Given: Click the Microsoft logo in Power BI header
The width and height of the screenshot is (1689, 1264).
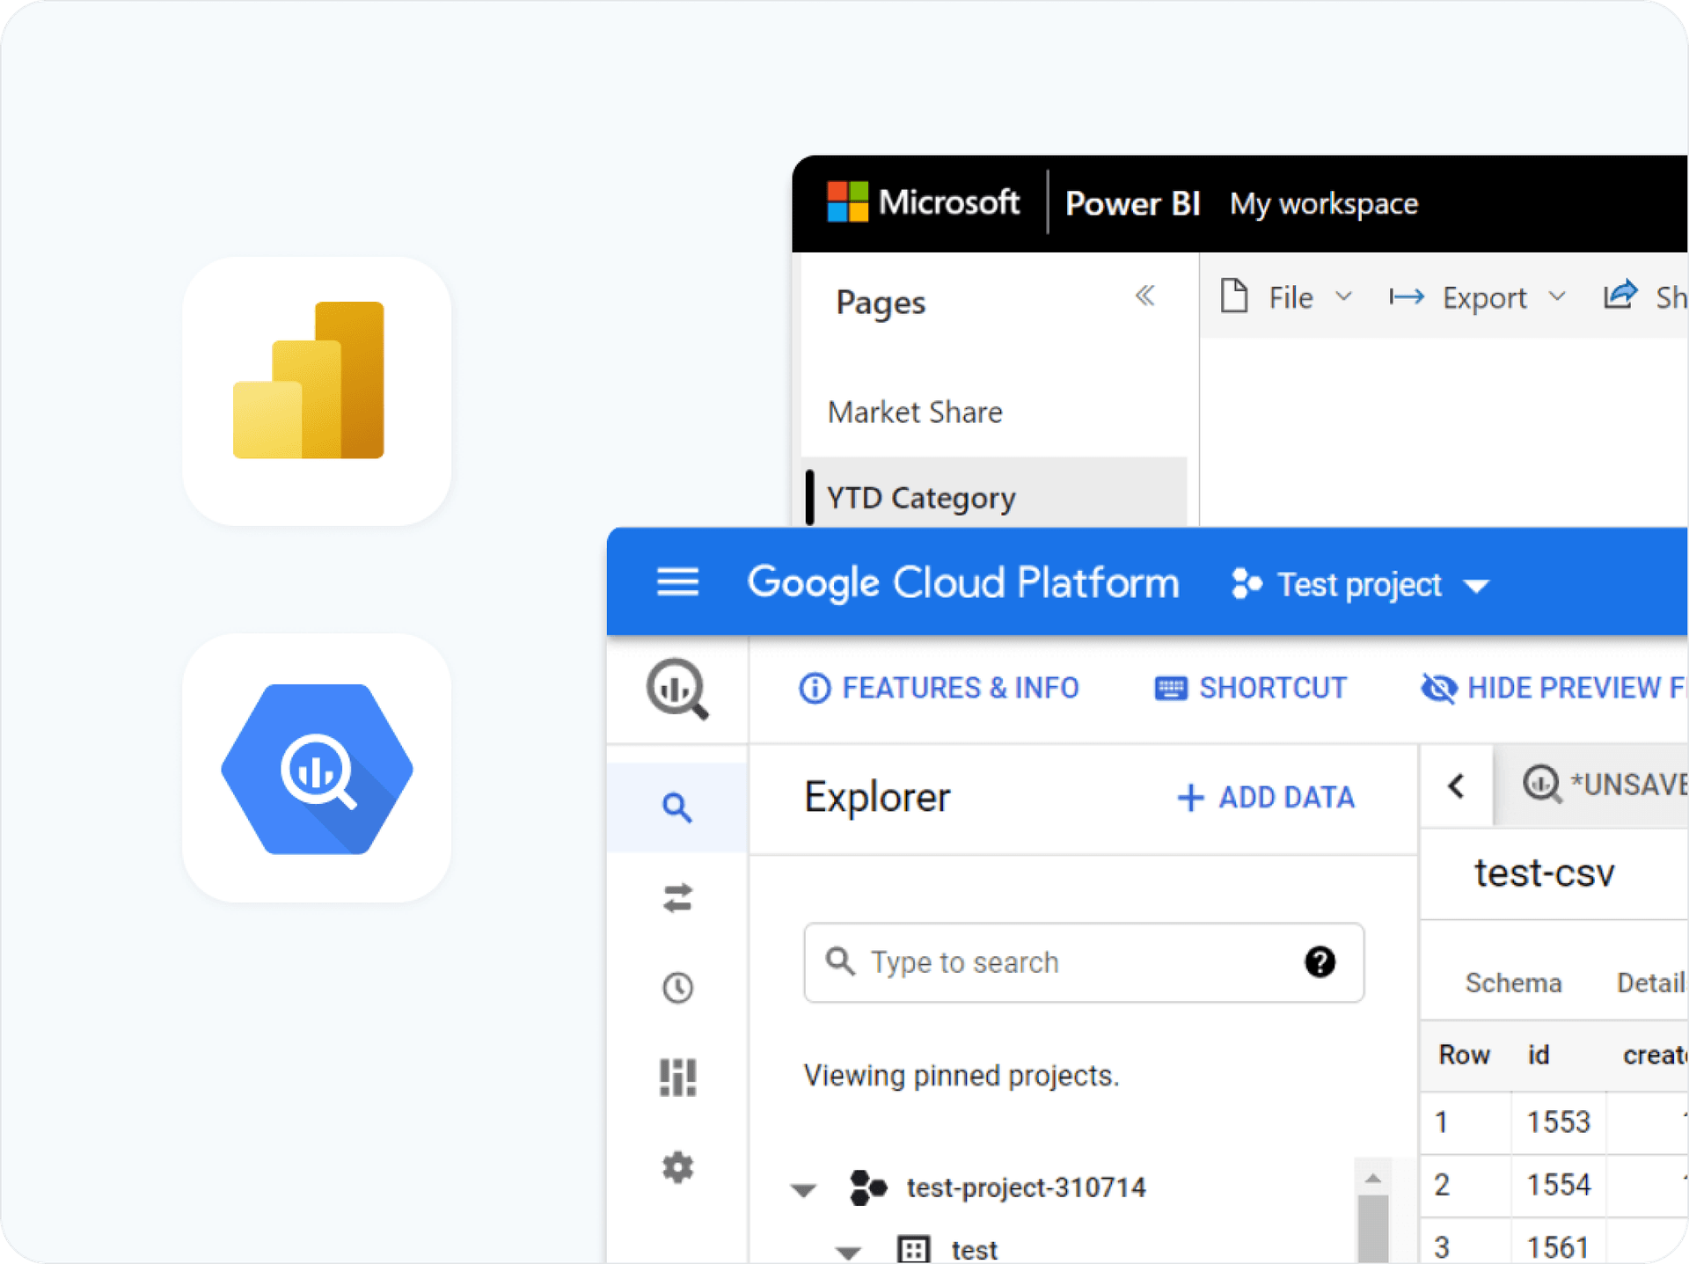Looking at the screenshot, I should point(848,202).
